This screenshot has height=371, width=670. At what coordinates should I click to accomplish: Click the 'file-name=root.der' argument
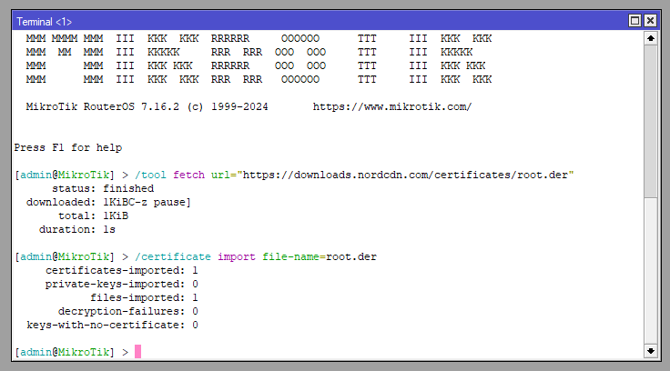320,257
